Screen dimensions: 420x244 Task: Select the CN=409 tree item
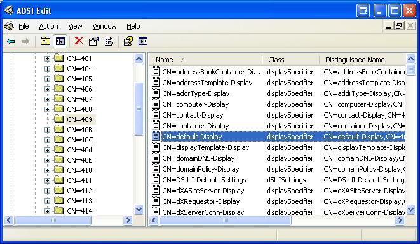(80, 119)
